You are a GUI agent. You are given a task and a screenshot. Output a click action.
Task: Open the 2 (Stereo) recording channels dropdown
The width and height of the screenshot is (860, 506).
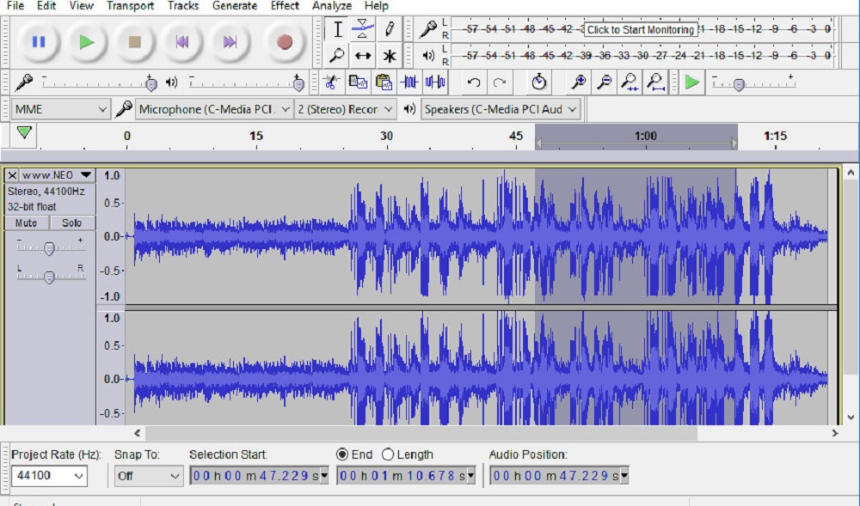click(x=345, y=109)
